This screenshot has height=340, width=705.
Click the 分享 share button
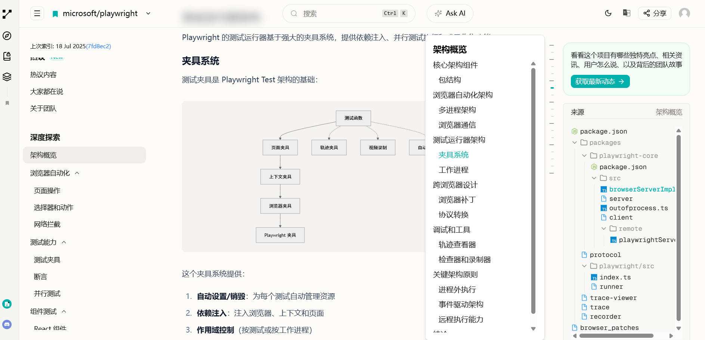(655, 13)
